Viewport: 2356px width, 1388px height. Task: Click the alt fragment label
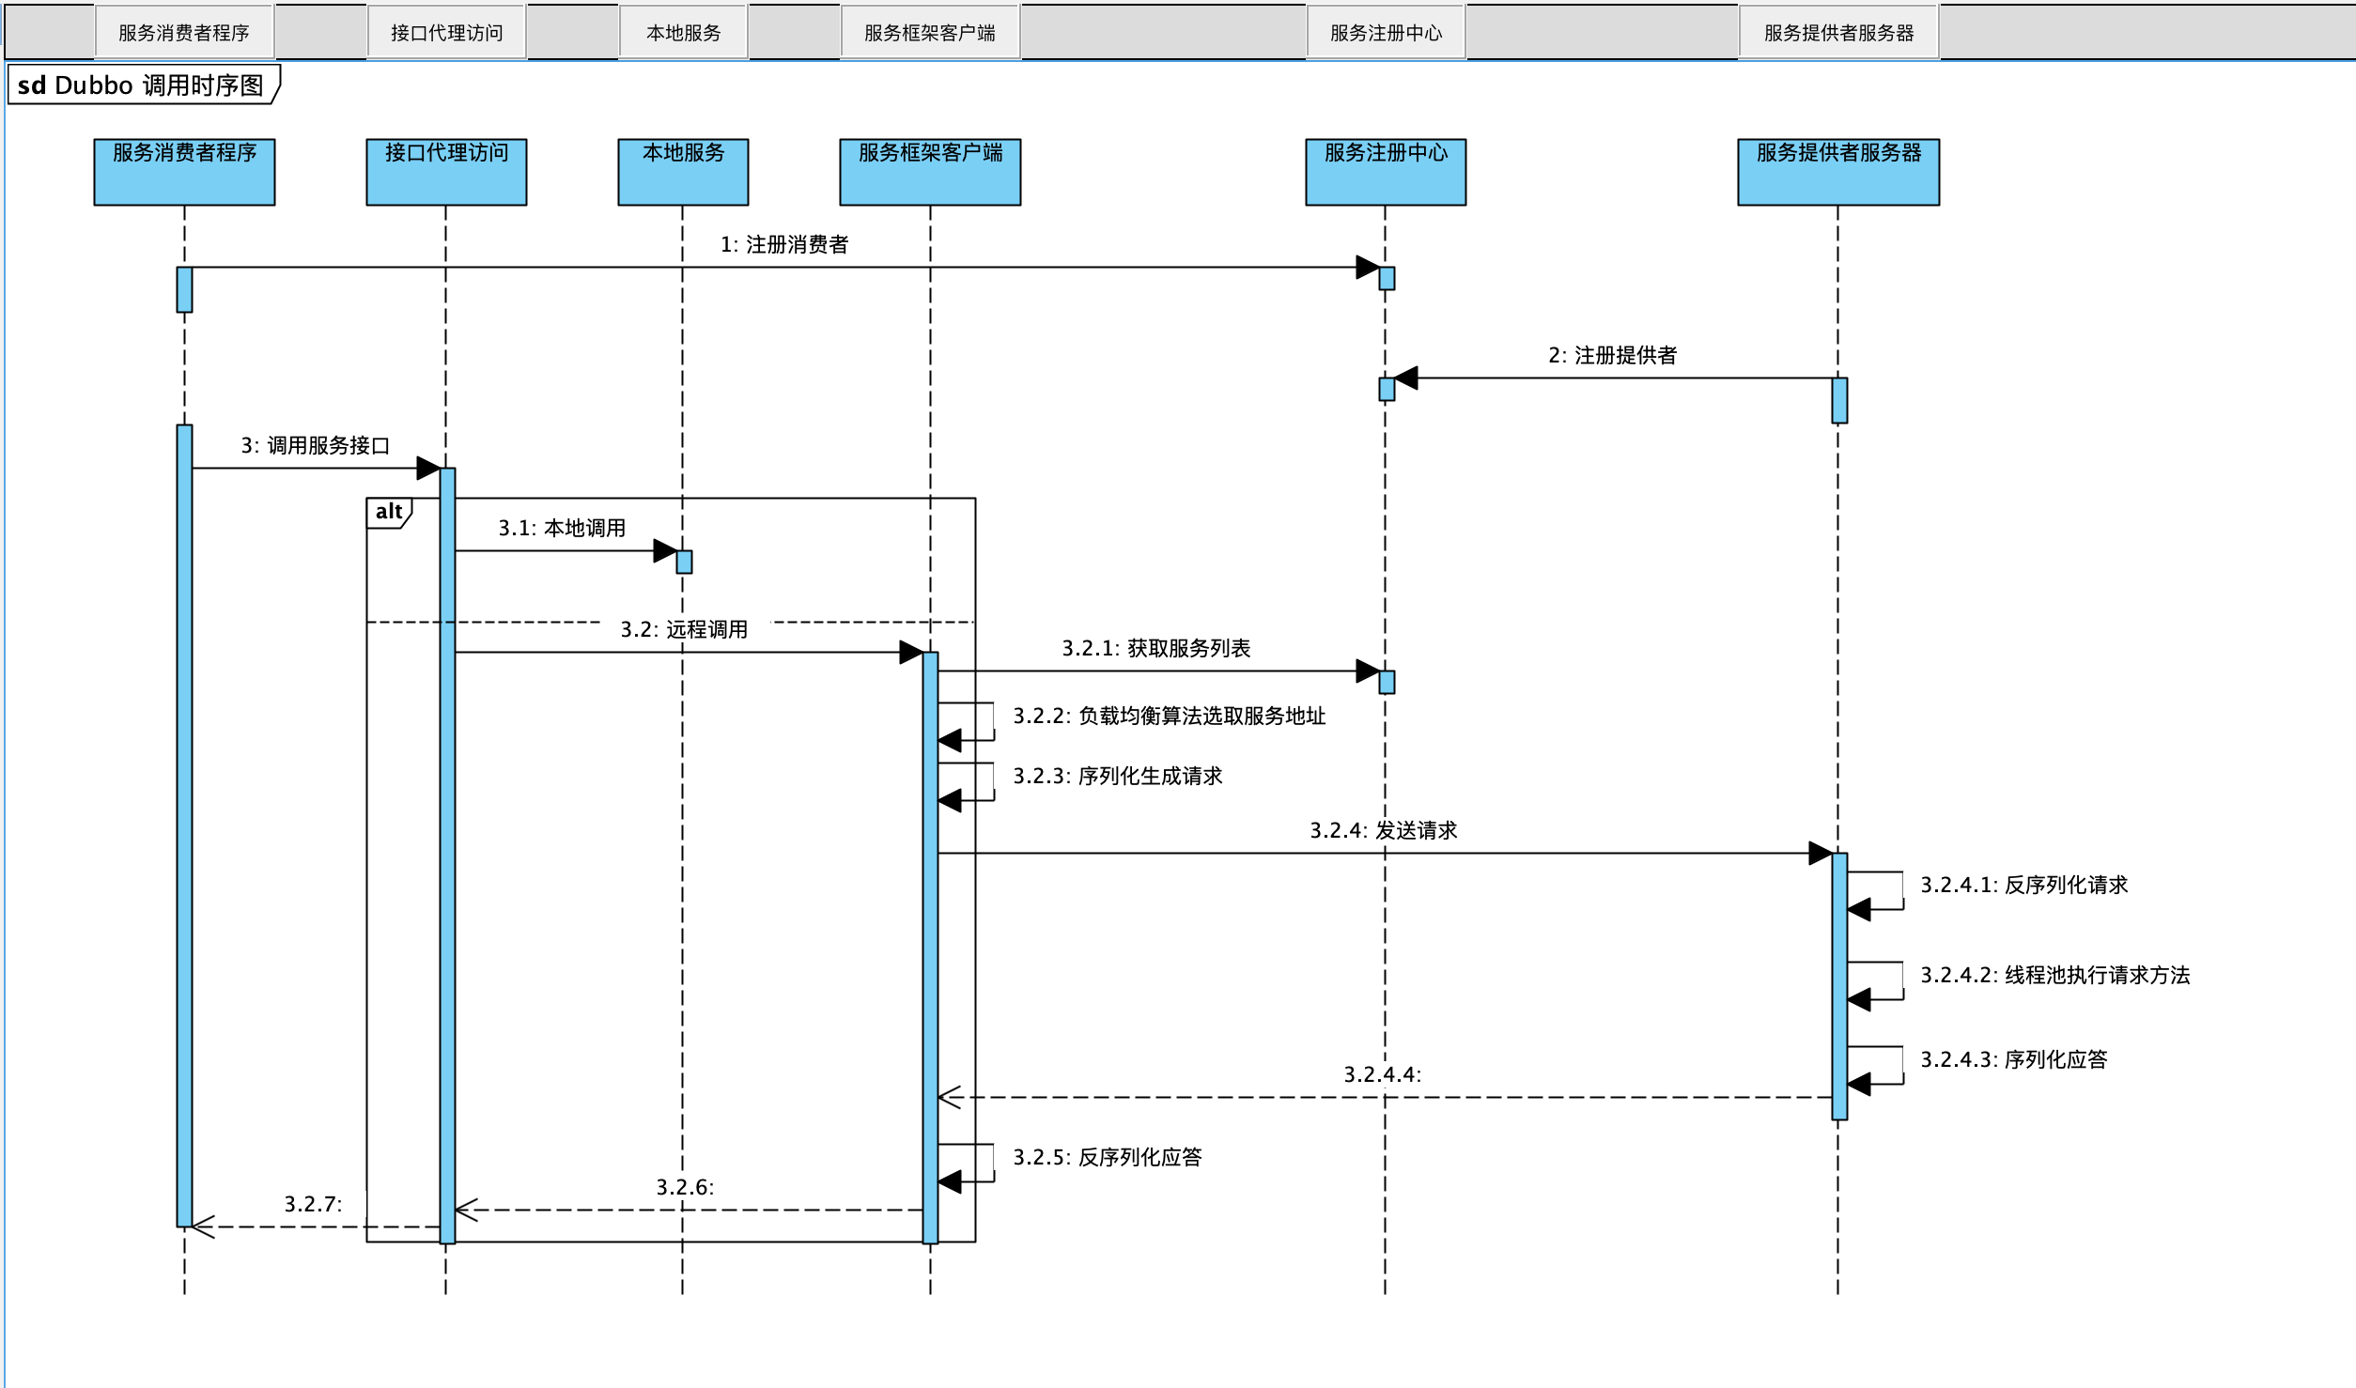[389, 513]
